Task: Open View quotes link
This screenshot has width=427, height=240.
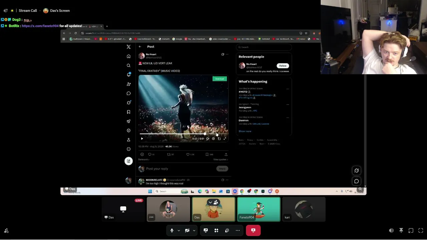Action: tap(221, 160)
